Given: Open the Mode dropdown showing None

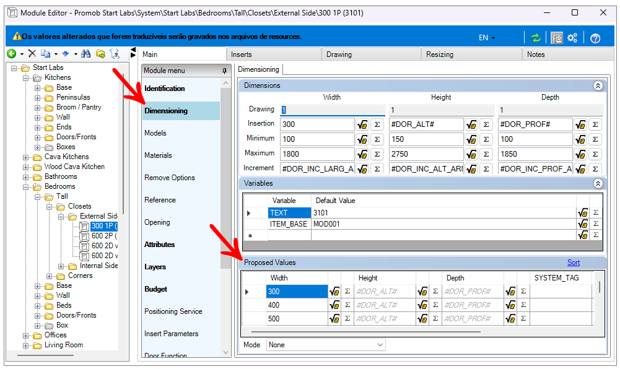Looking at the screenshot, I should tap(326, 345).
